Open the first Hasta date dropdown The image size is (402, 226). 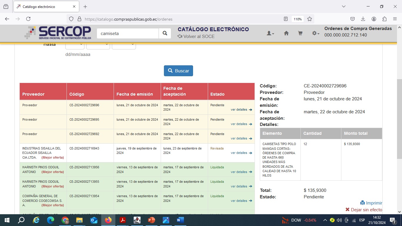75,45
